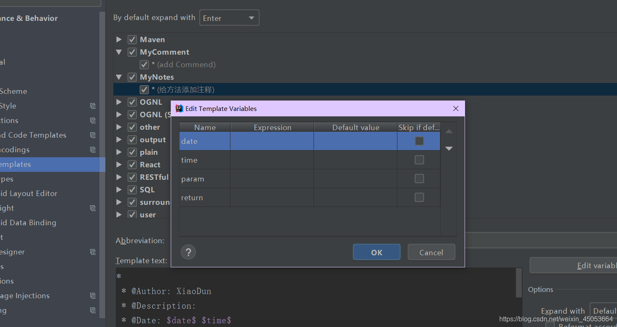Uncheck the add Commend template checkbox
The width and height of the screenshot is (617, 327).
click(x=144, y=65)
